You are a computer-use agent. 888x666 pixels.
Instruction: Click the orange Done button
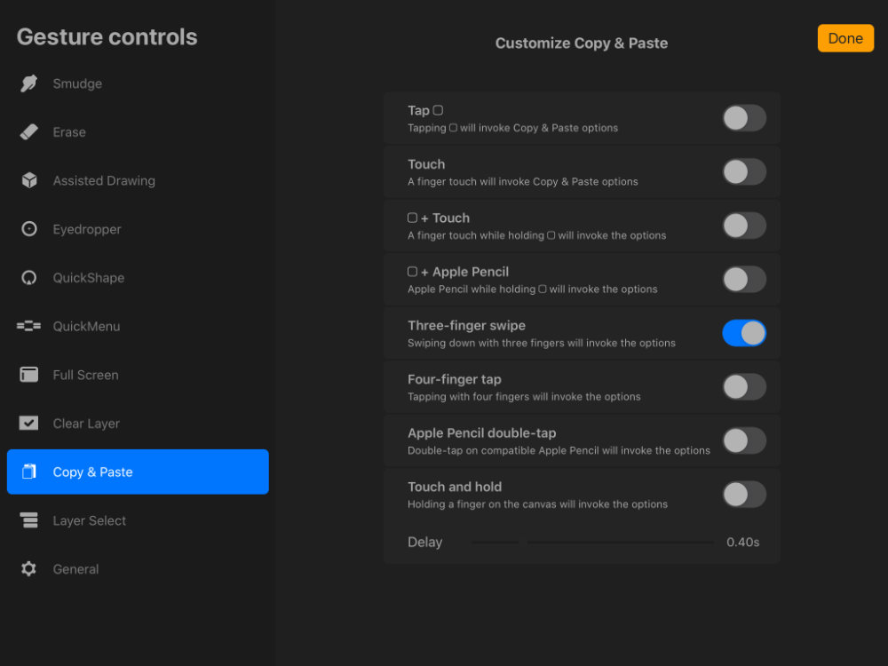pyautogui.click(x=845, y=38)
